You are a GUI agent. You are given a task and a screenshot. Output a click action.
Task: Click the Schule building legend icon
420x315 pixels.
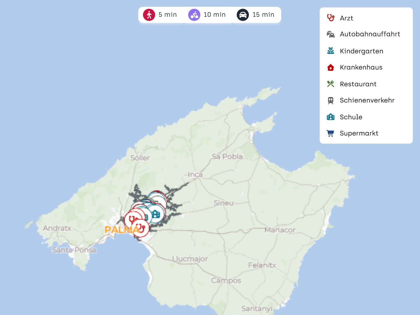(331, 117)
